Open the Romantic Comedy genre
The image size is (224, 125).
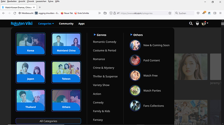105,42
